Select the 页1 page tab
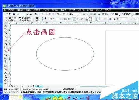The width and height of the screenshot is (139, 100). tap(39, 86)
